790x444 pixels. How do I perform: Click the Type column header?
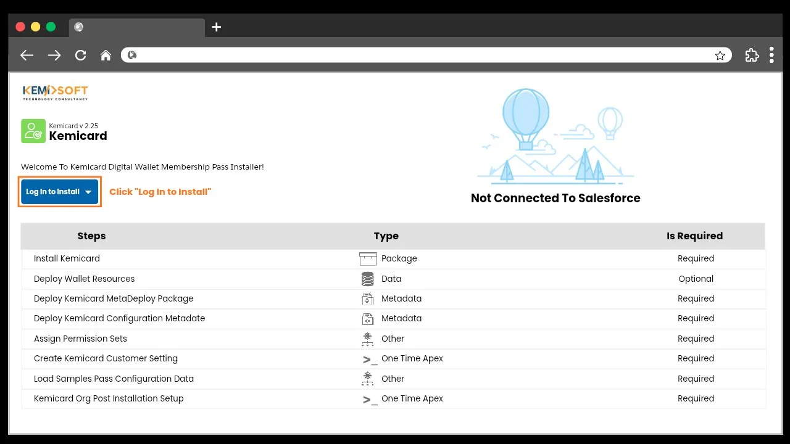point(386,236)
